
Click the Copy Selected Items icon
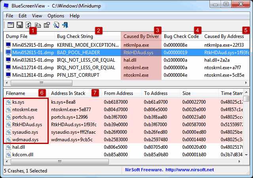(x=38, y=25)
